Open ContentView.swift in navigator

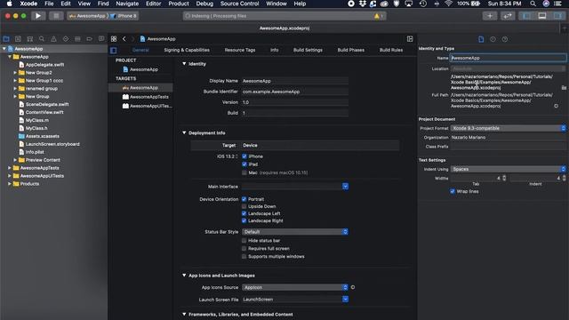(x=44, y=112)
